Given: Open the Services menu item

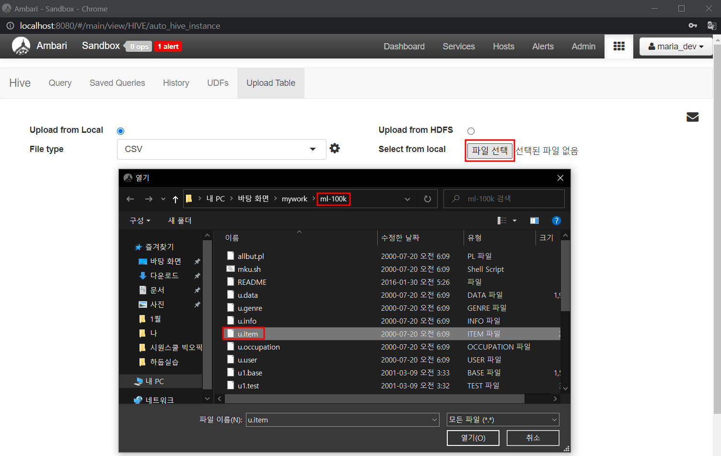Looking at the screenshot, I should tap(459, 47).
